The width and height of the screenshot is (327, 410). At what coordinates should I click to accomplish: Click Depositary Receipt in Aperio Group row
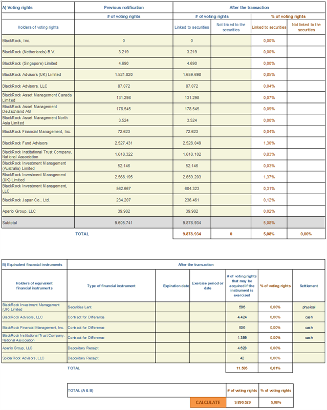click(x=111, y=348)
